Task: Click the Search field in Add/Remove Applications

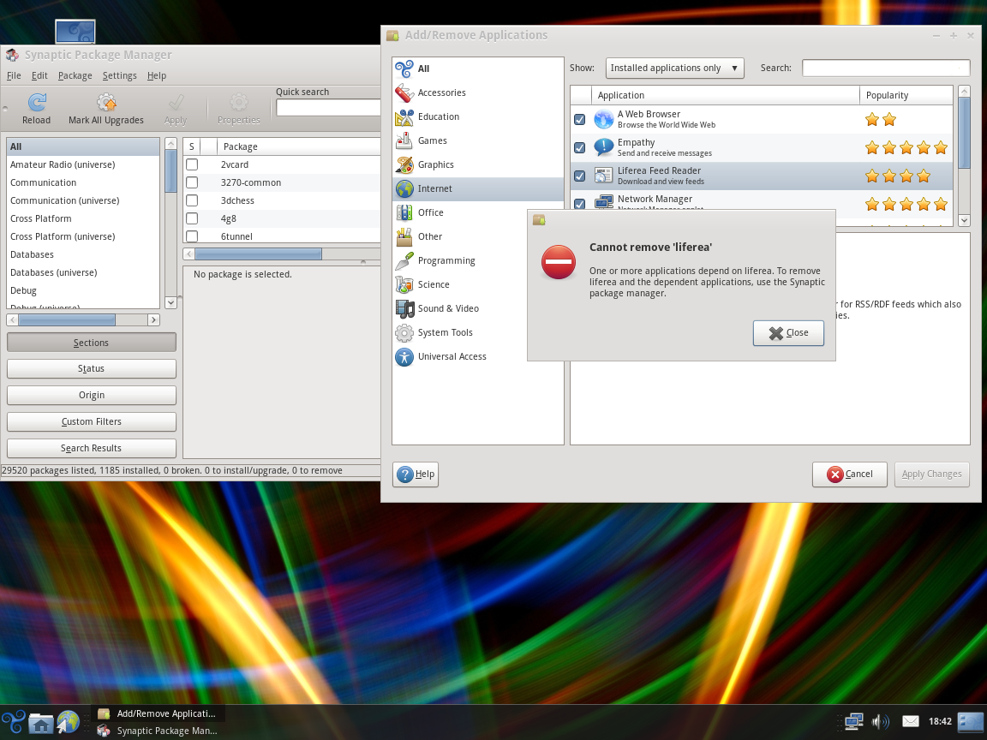Action: [886, 68]
